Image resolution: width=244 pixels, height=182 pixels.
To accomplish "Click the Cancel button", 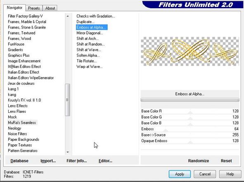I will pos(205,174).
